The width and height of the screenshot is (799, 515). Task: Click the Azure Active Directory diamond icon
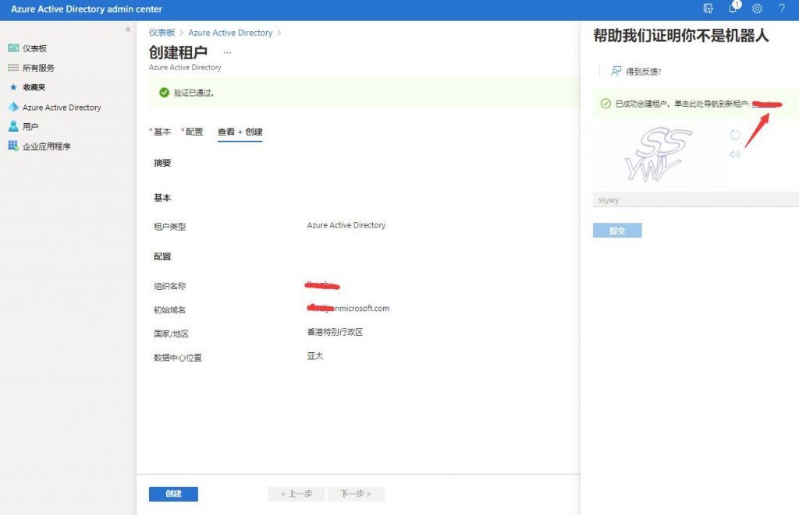point(13,107)
